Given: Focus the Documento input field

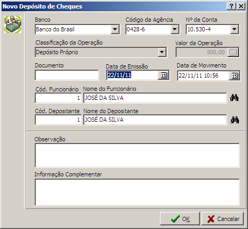Looking at the screenshot, I should pyautogui.click(x=67, y=75).
